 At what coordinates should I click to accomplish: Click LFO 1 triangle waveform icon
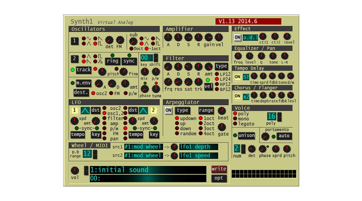click(x=85, y=111)
